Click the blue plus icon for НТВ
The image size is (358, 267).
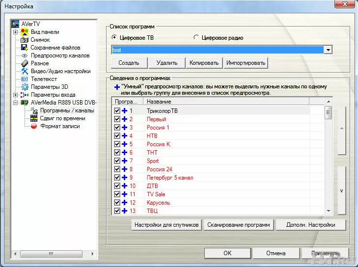coord(125,136)
